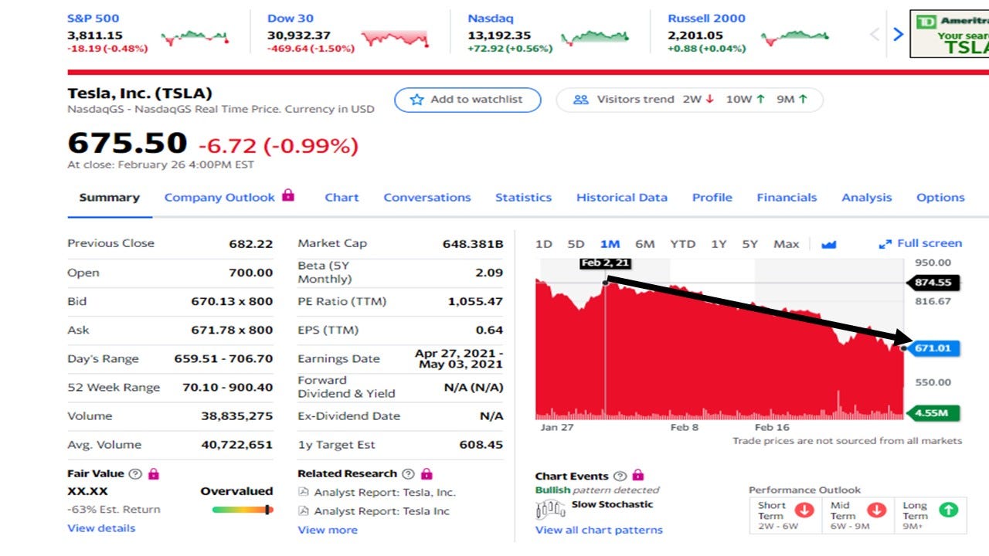Screen dimensions: 989x556
Task: Click the first Analyst Report document icon
Action: coord(304,493)
